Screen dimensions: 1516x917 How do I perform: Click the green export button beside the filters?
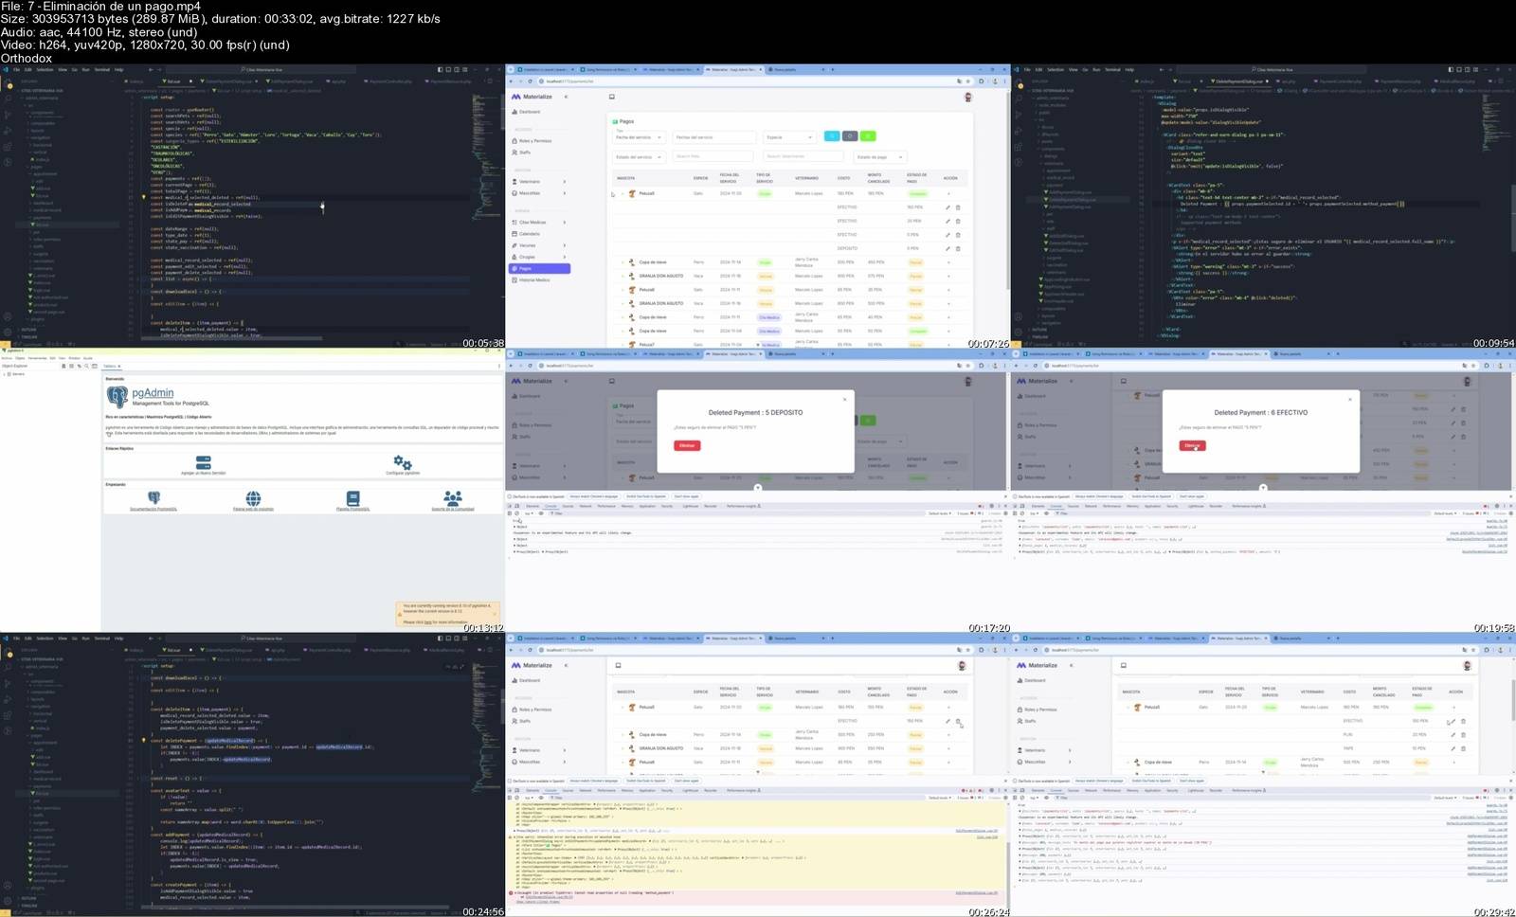click(x=868, y=136)
